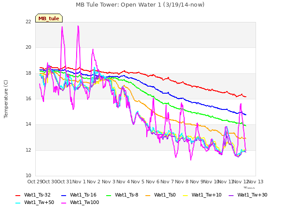Screen dimensions: 282x211
Task: Click the red Wat1_Ts-32 legend swatch
Action: tap(18, 195)
